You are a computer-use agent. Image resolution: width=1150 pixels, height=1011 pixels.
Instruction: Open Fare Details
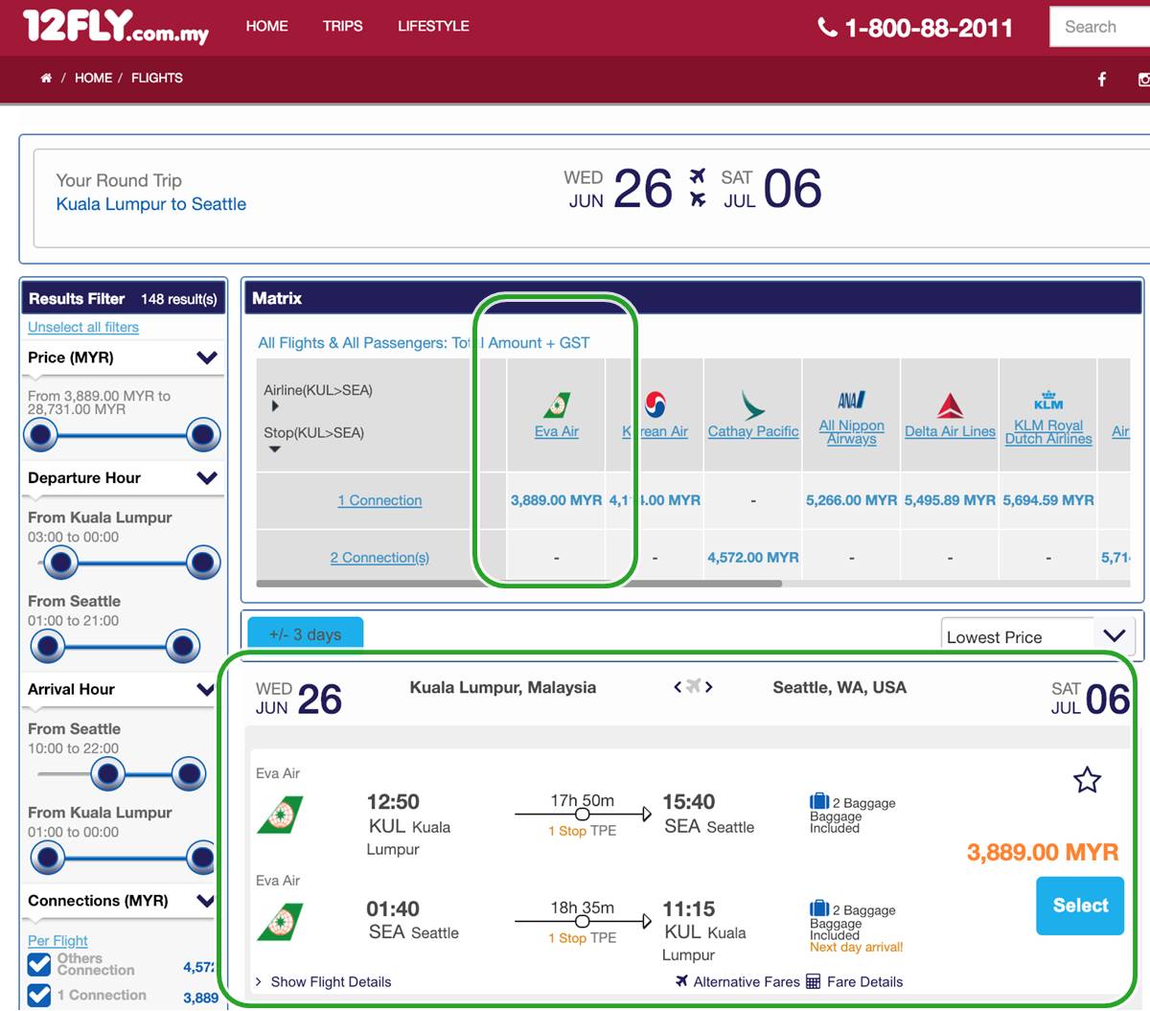864,981
